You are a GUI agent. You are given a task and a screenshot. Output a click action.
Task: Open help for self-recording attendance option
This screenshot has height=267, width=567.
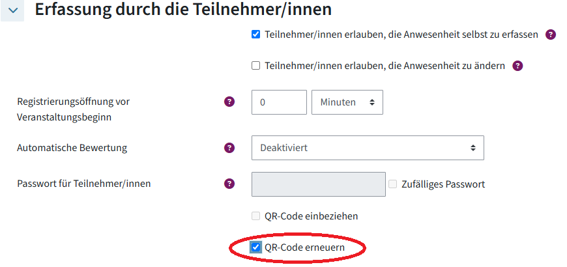click(551, 35)
